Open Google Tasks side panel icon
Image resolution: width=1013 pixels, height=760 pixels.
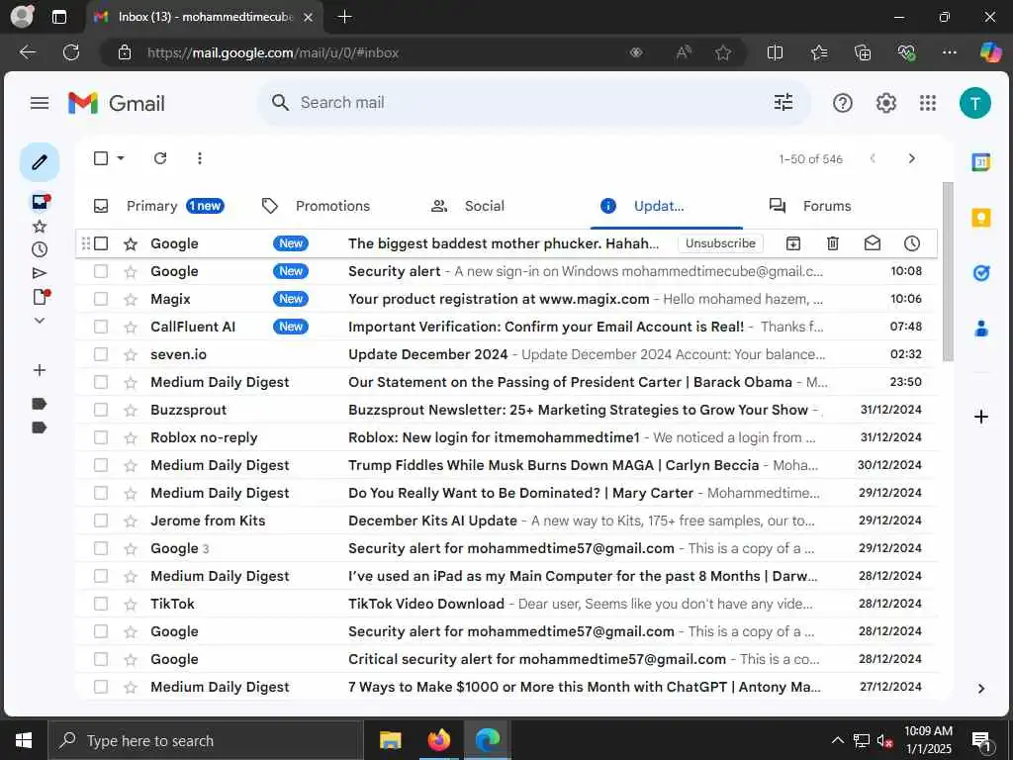(980, 273)
